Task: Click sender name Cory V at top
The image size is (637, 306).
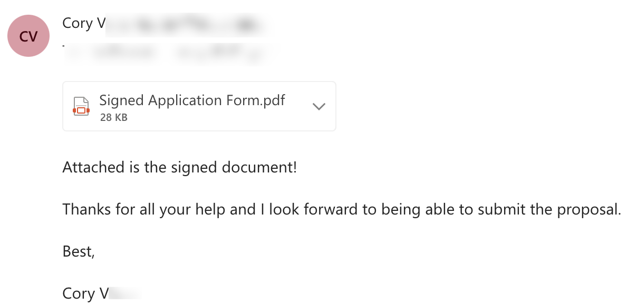Action: 84,23
